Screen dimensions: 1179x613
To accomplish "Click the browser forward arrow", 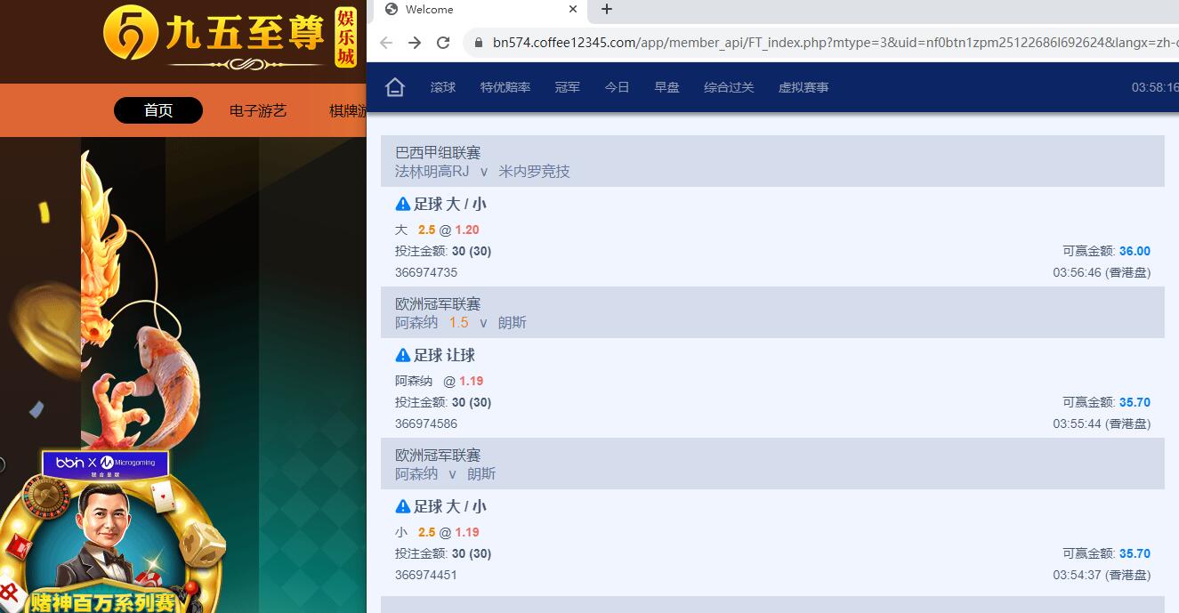I will [415, 43].
